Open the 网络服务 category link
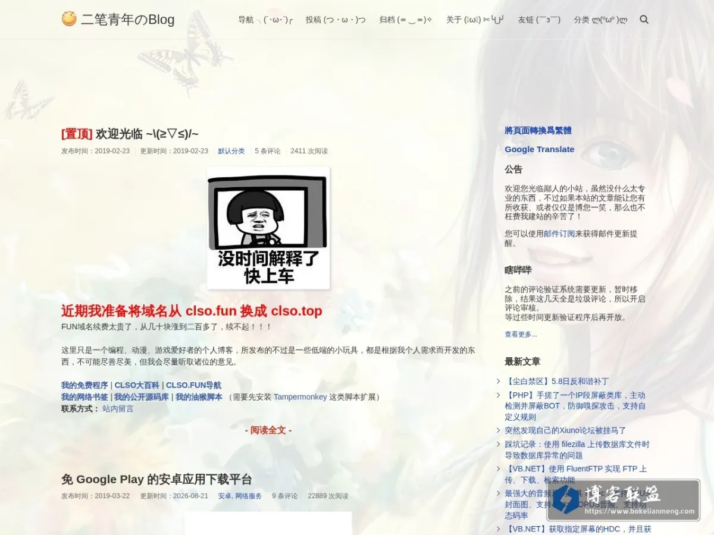This screenshot has width=714, height=535. [248, 496]
